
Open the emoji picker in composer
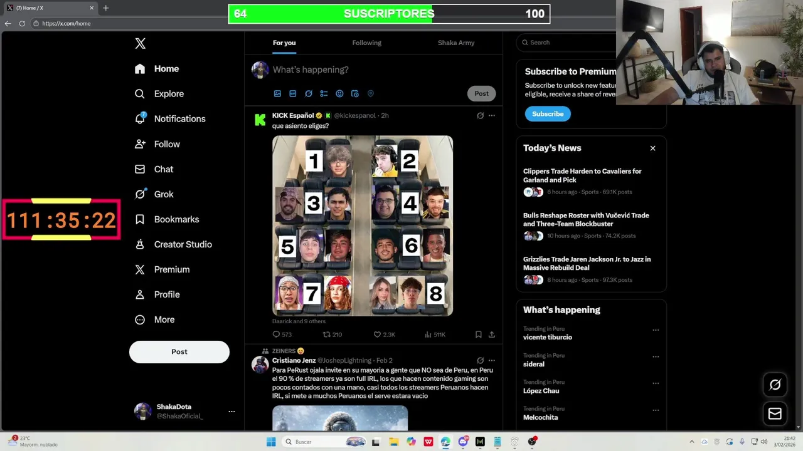[x=339, y=93]
